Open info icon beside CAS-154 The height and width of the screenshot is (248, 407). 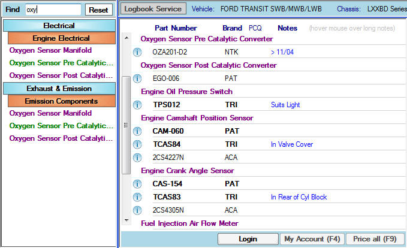(x=137, y=184)
